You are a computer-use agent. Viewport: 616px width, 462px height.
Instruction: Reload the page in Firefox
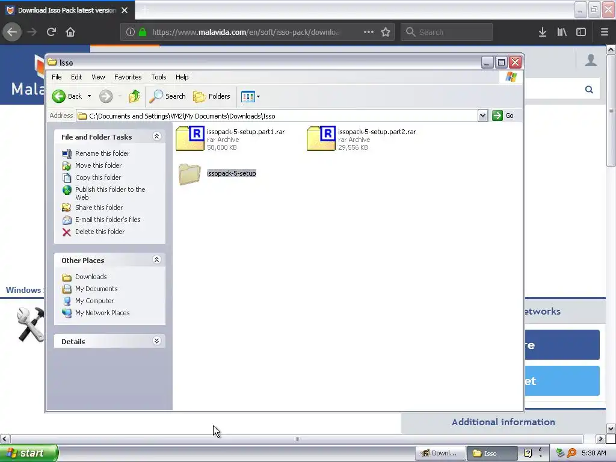pyautogui.click(x=51, y=32)
